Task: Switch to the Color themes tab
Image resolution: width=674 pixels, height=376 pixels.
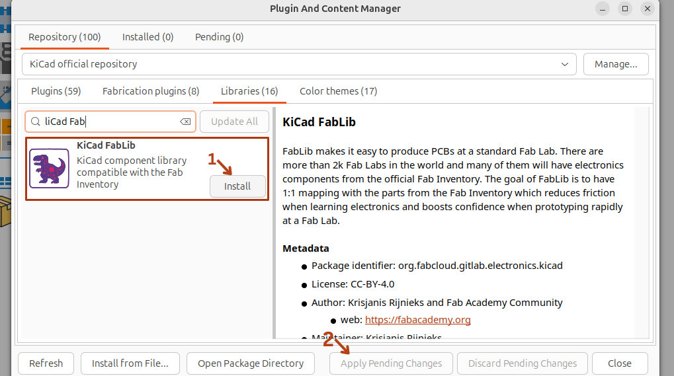Action: 338,91
